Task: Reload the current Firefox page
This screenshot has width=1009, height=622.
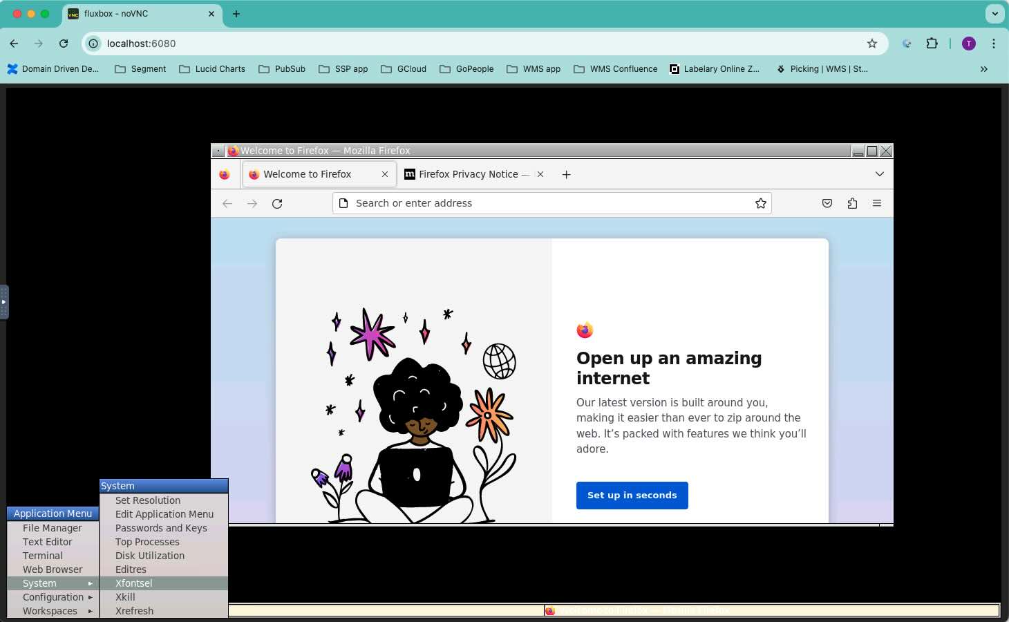Action: tap(277, 203)
